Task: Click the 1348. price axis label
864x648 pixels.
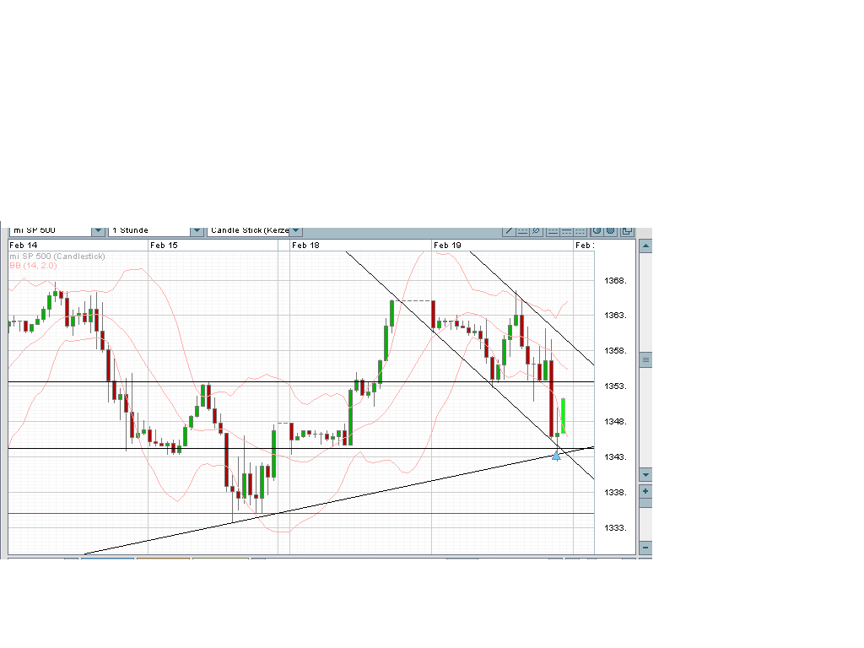Action: point(615,422)
